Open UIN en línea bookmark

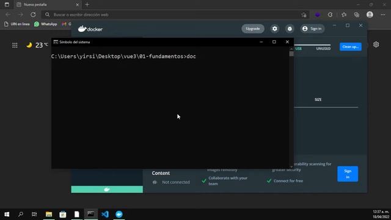coord(17,24)
